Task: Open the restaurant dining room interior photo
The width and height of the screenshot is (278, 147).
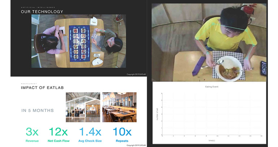Action: pos(119,107)
